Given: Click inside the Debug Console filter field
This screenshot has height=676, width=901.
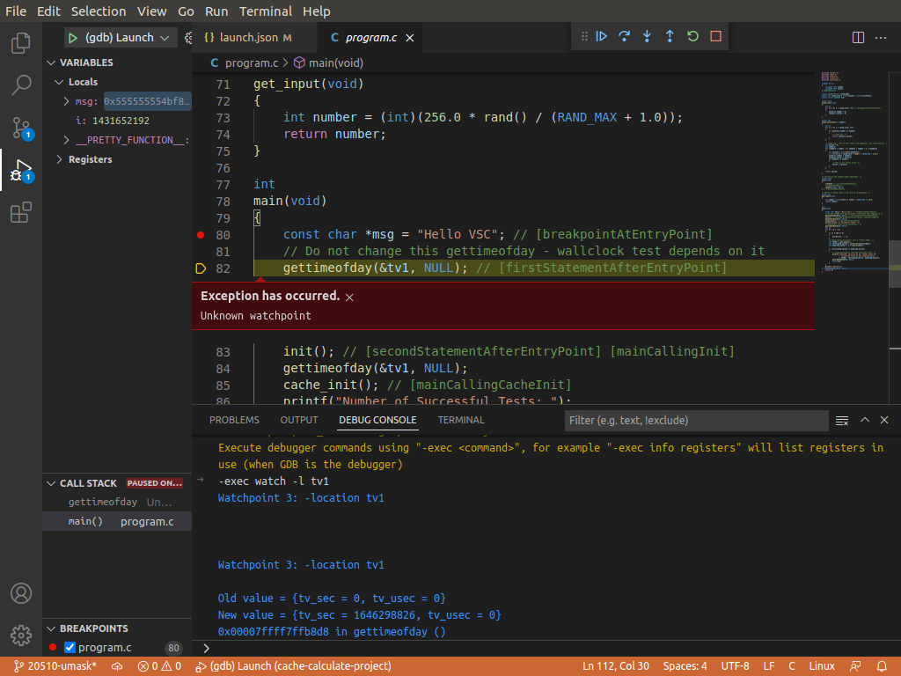Looking at the screenshot, I should click(695, 421).
